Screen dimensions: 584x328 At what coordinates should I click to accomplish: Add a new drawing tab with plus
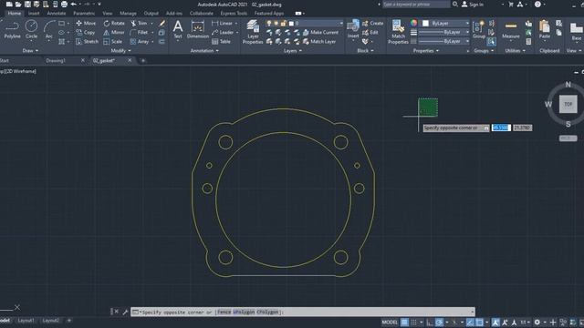[143, 61]
